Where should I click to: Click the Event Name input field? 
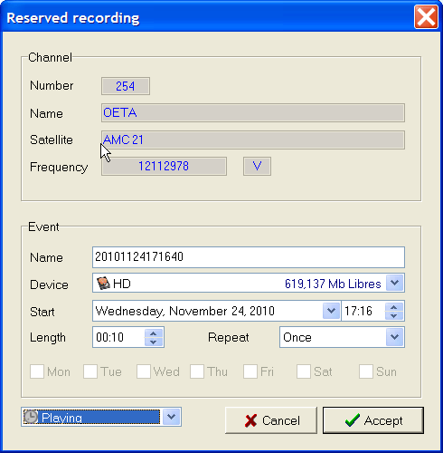[249, 257]
